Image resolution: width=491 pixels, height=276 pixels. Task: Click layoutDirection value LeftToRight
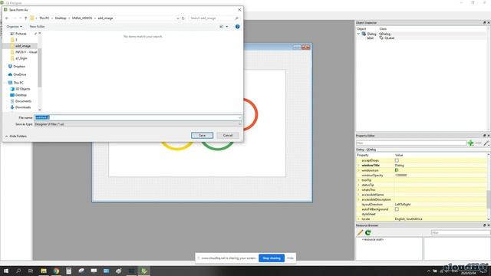403,205
